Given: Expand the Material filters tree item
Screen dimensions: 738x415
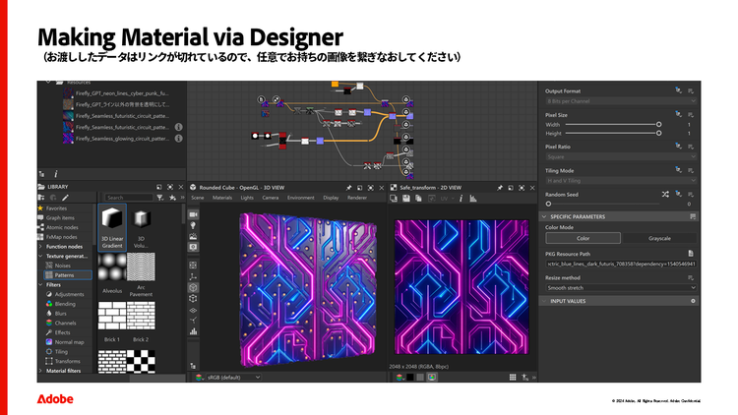Looking at the screenshot, I should coord(40,371).
